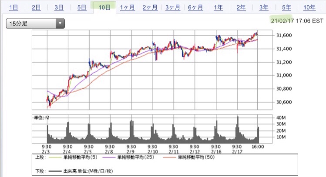Click the 2/12 date axis label

[195, 152]
